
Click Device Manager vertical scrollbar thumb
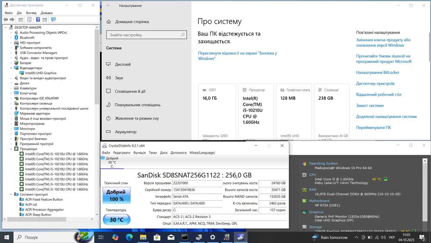pos(97,66)
